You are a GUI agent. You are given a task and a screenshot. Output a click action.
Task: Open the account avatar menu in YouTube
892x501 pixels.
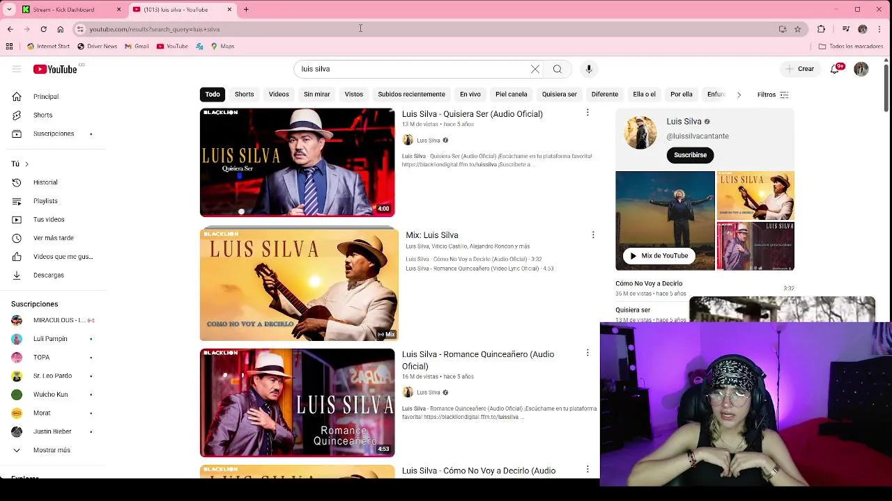[861, 69]
